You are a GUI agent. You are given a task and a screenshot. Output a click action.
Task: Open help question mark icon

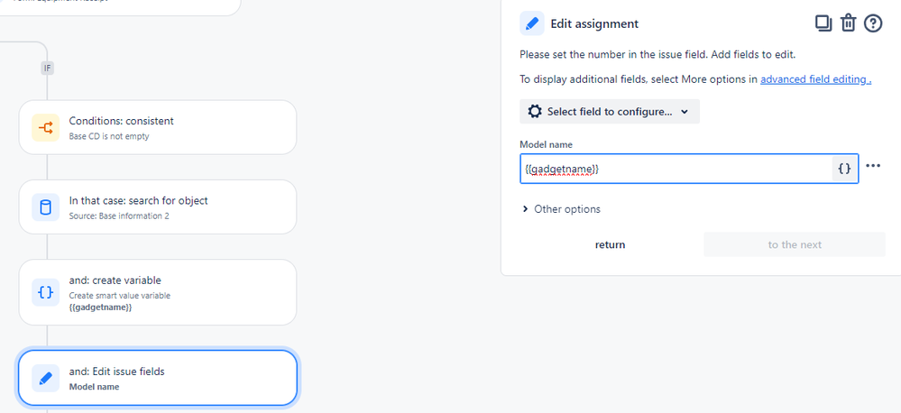pyautogui.click(x=873, y=23)
